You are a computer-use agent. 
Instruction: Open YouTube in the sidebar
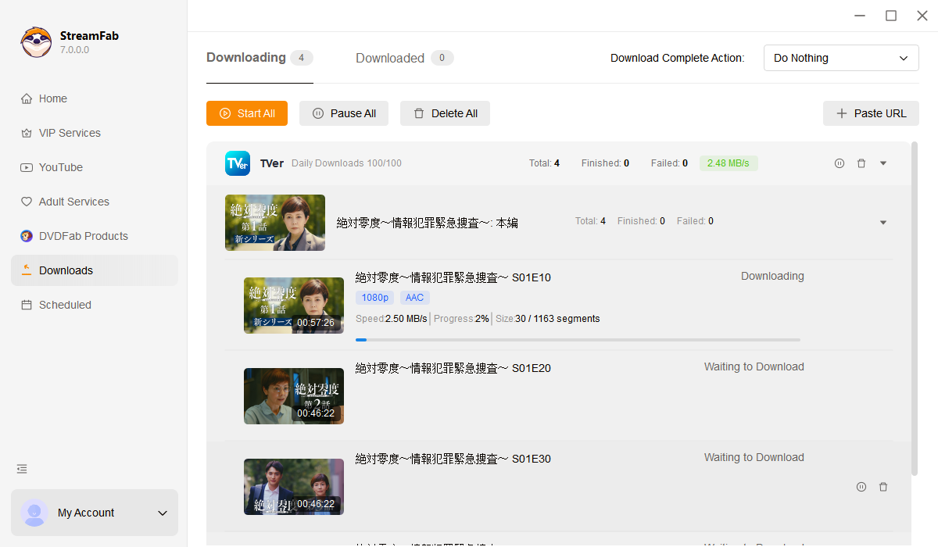[61, 167]
